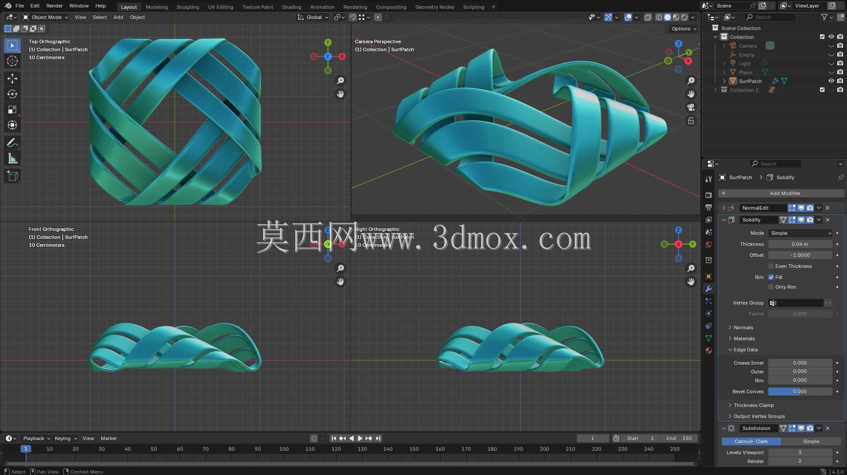Screen dimensions: 847x475
Task: Open the Material properties tab
Action: (709, 351)
